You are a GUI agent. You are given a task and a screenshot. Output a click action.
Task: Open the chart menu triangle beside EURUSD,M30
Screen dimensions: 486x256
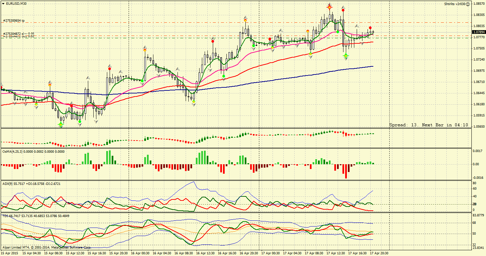point(3,3)
